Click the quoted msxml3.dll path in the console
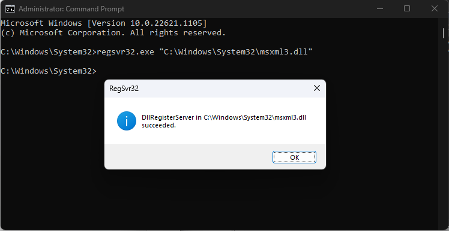 236,52
